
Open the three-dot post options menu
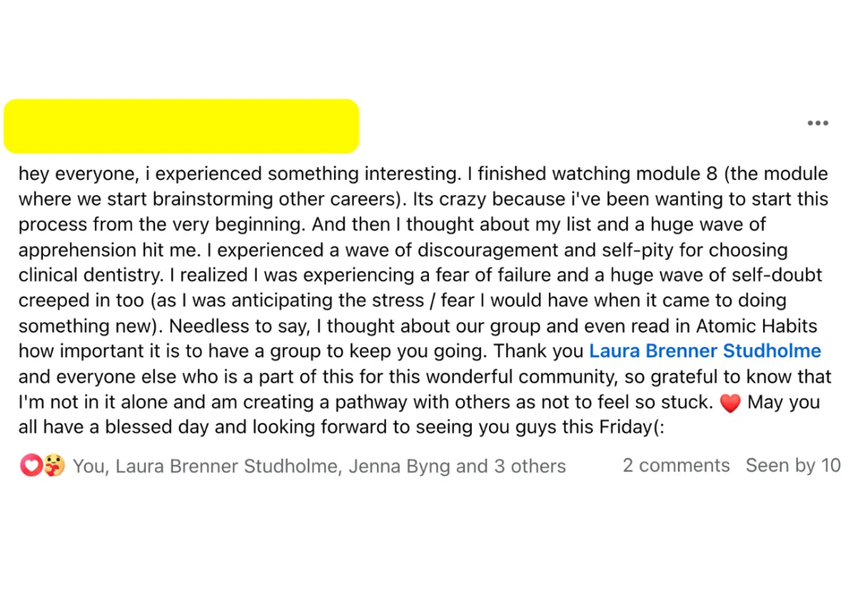point(817,124)
